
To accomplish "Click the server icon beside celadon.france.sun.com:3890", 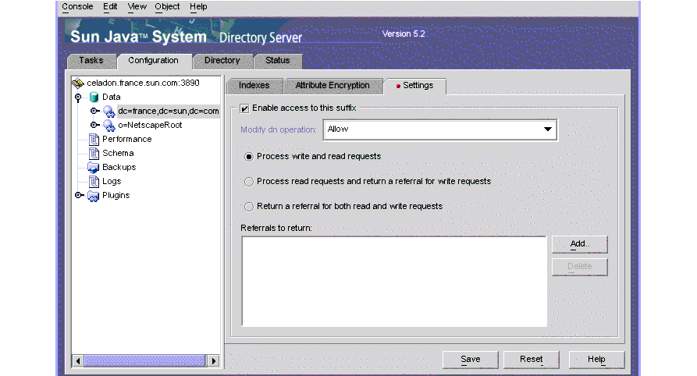I will tap(78, 83).
